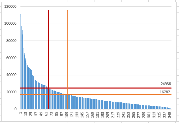Select the 16787 data label

coord(165,92)
